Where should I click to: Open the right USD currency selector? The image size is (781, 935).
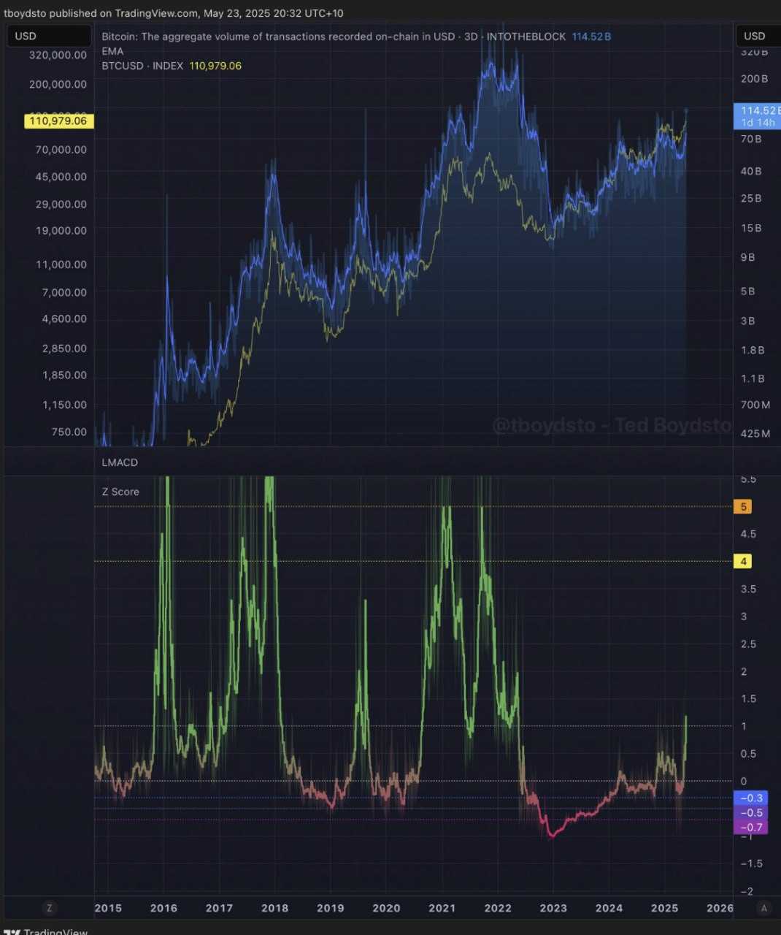click(755, 36)
